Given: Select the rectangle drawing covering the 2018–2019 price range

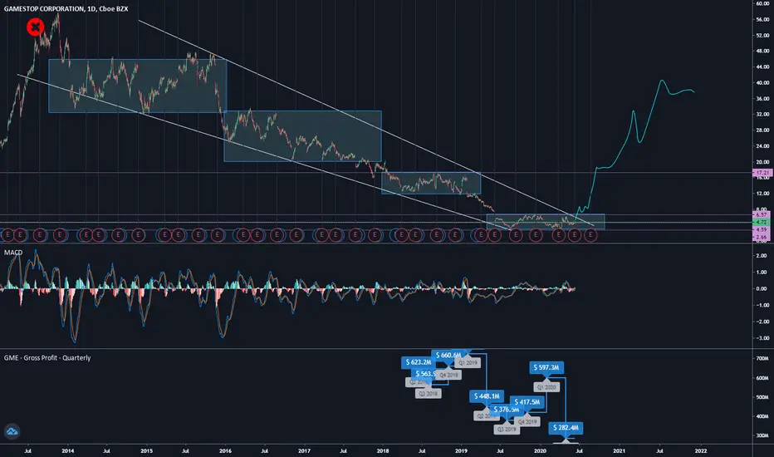Looking at the screenshot, I should (x=431, y=183).
